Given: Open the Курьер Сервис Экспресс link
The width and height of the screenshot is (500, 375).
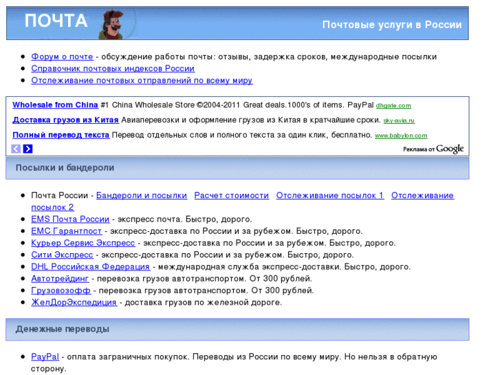Looking at the screenshot, I should point(83,243).
